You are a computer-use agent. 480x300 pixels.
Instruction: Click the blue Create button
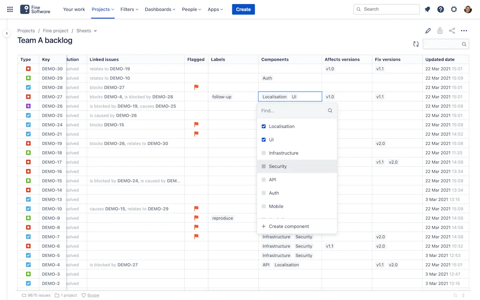click(243, 9)
